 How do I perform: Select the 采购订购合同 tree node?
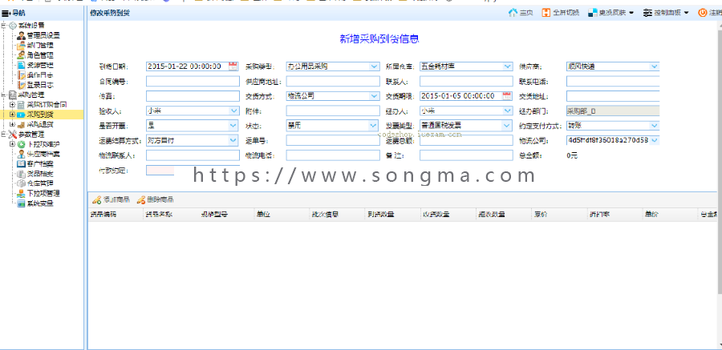tap(47, 104)
